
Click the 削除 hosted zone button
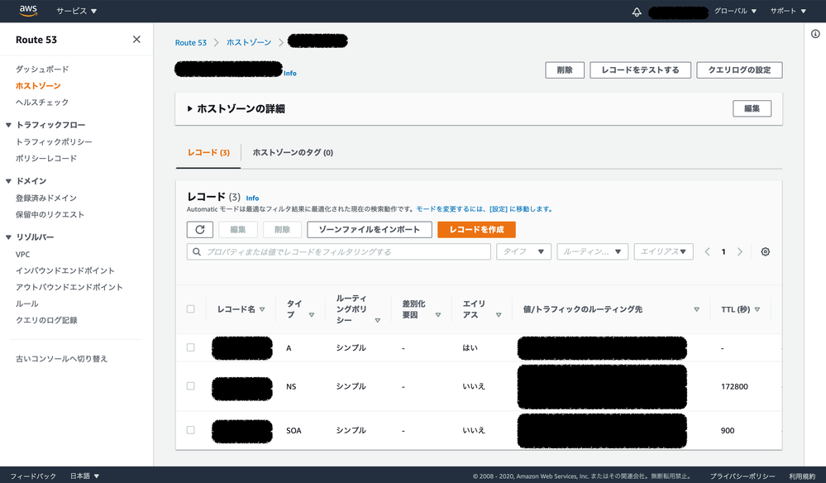pyautogui.click(x=565, y=70)
